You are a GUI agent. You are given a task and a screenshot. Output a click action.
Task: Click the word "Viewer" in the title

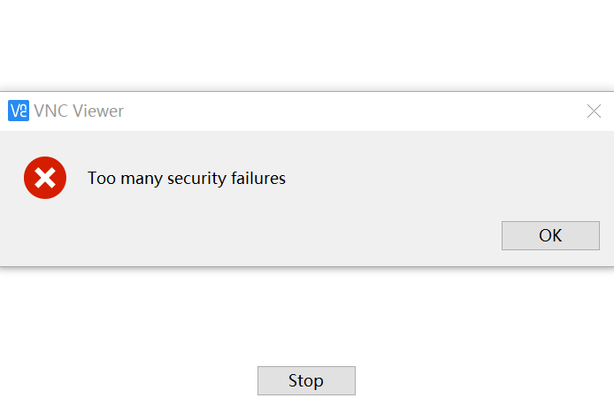98,111
